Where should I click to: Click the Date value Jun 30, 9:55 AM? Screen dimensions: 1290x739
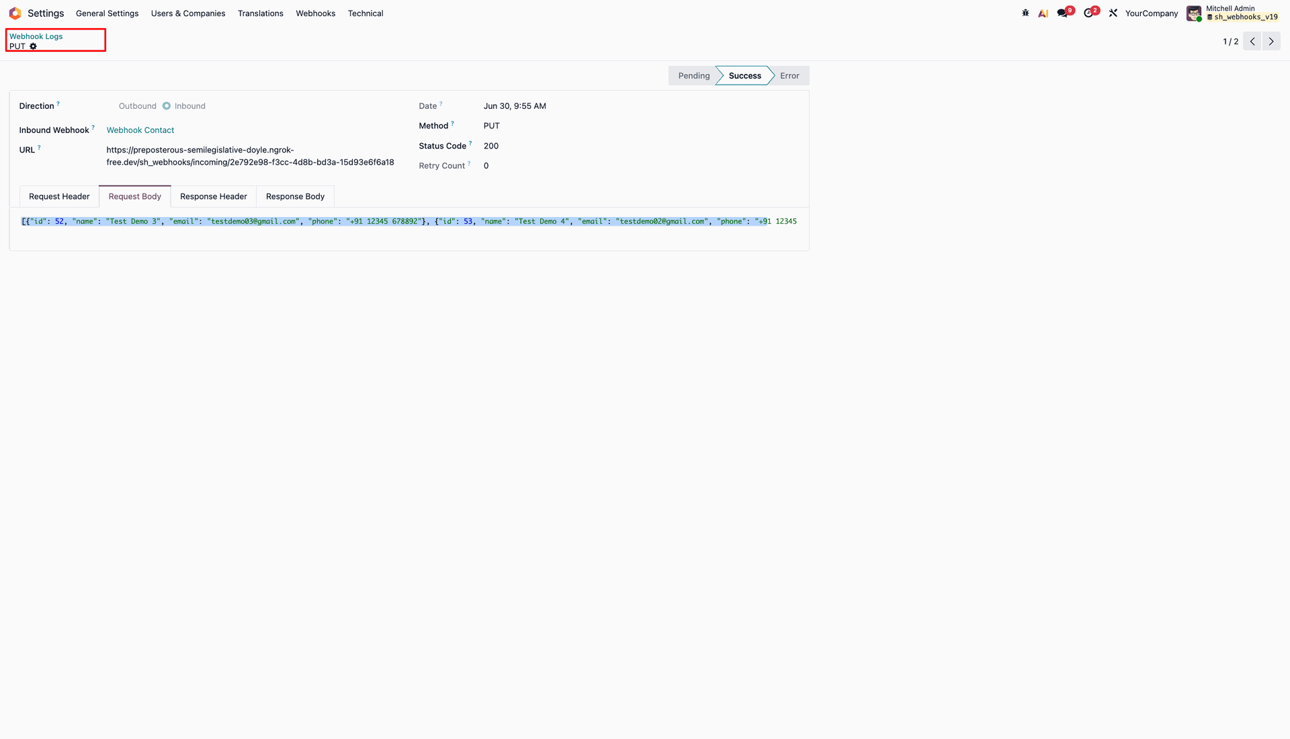515,106
